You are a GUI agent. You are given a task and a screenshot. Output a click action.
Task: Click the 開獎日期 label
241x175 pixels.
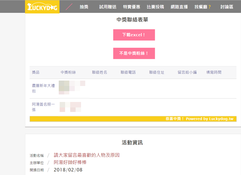click(x=36, y=170)
